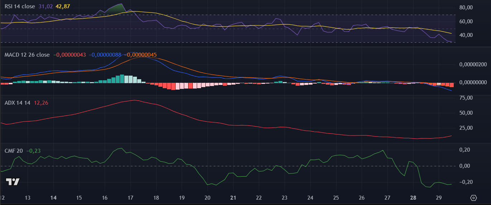This screenshot has width=491, height=205.
Task: Click date 27 on the time axis
Action: click(x=387, y=198)
